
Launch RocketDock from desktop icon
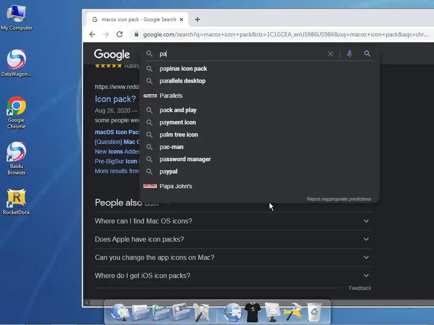pos(17,202)
